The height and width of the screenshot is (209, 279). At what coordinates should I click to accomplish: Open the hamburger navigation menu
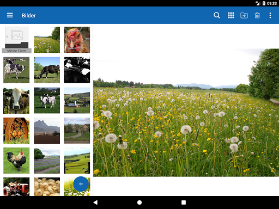pyautogui.click(x=10, y=15)
